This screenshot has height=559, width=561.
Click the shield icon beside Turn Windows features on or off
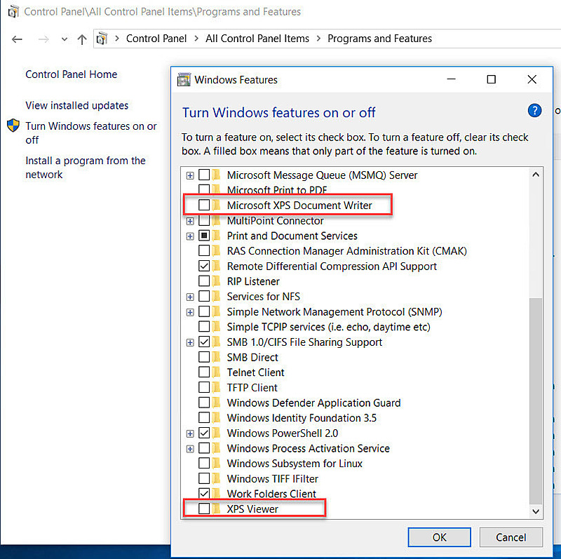coord(12,127)
